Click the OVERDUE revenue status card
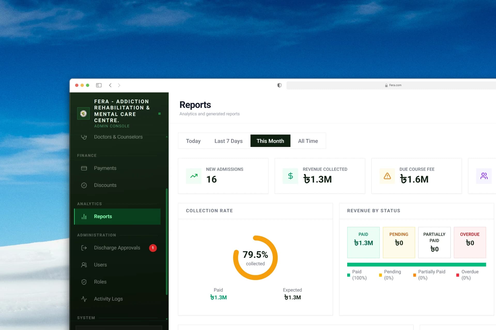The image size is (496, 330). (470, 242)
